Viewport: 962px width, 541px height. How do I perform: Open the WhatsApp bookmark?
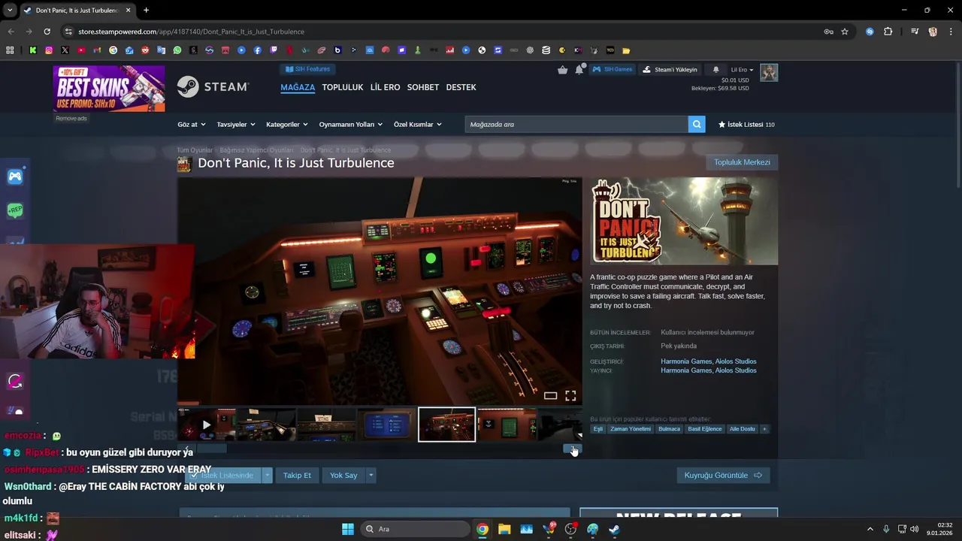(x=177, y=50)
